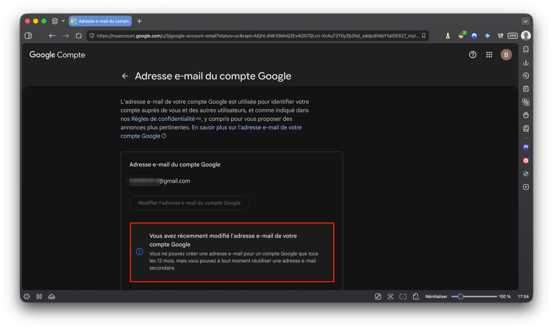This screenshot has height=329, width=553.
Task: Click the blue cross extension icon
Action: point(487,36)
